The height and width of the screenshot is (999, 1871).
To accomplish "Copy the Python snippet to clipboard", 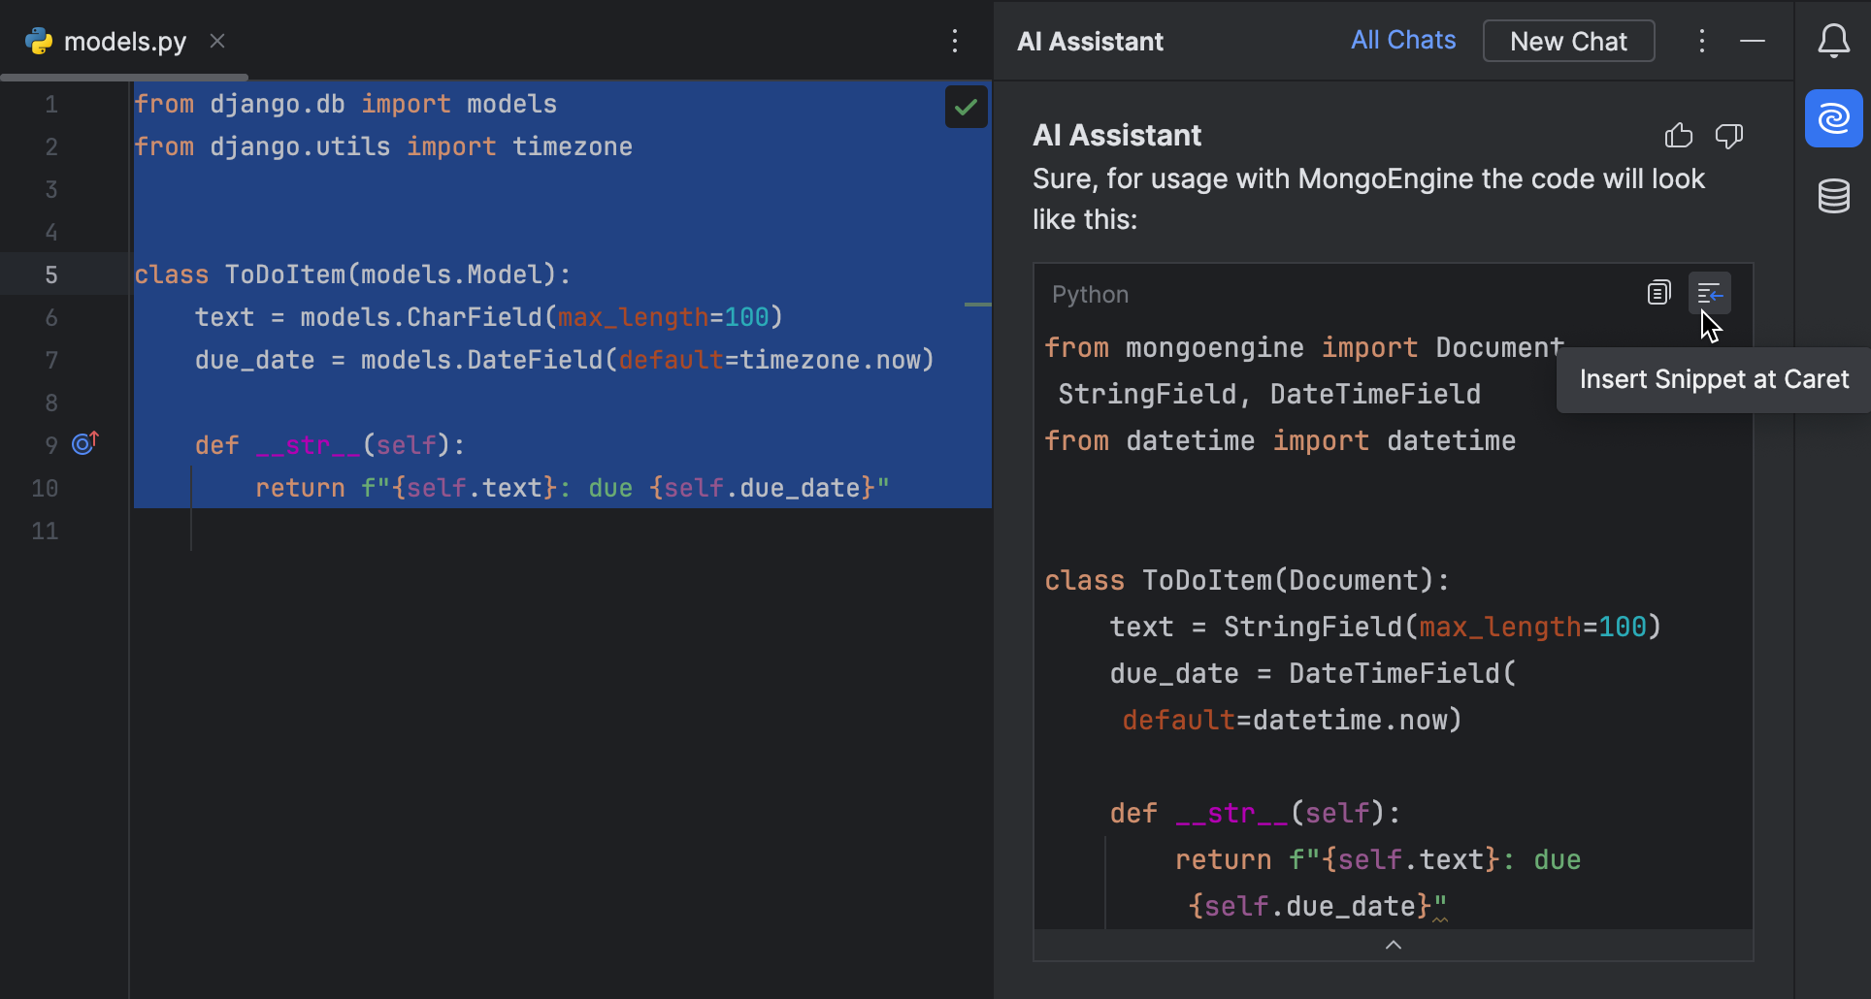I will (1658, 293).
